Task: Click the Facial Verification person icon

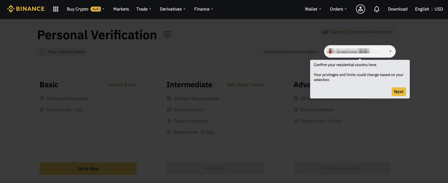Action: pos(169,121)
